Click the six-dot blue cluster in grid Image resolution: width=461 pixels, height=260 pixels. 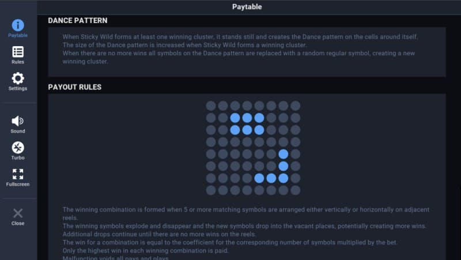[247, 124]
